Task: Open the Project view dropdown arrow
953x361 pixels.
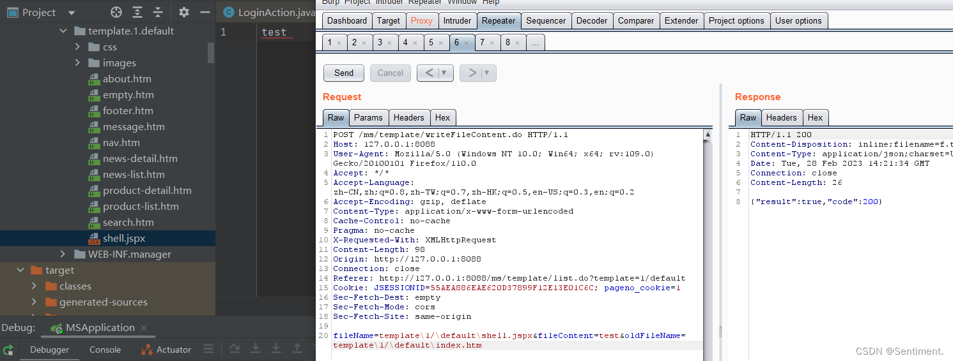Action: pos(71,13)
